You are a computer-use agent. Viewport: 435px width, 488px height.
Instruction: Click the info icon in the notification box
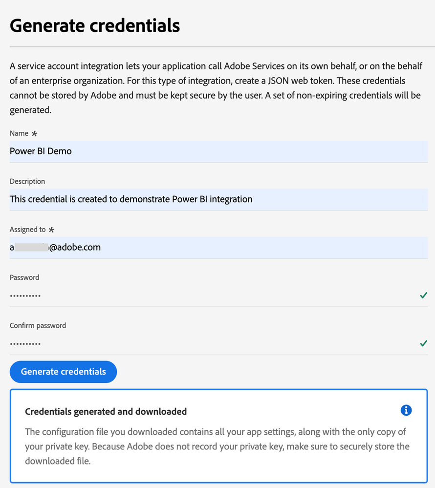tap(406, 410)
